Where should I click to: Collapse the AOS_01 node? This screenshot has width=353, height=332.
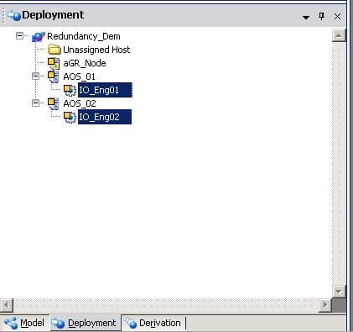pyautogui.click(x=35, y=76)
